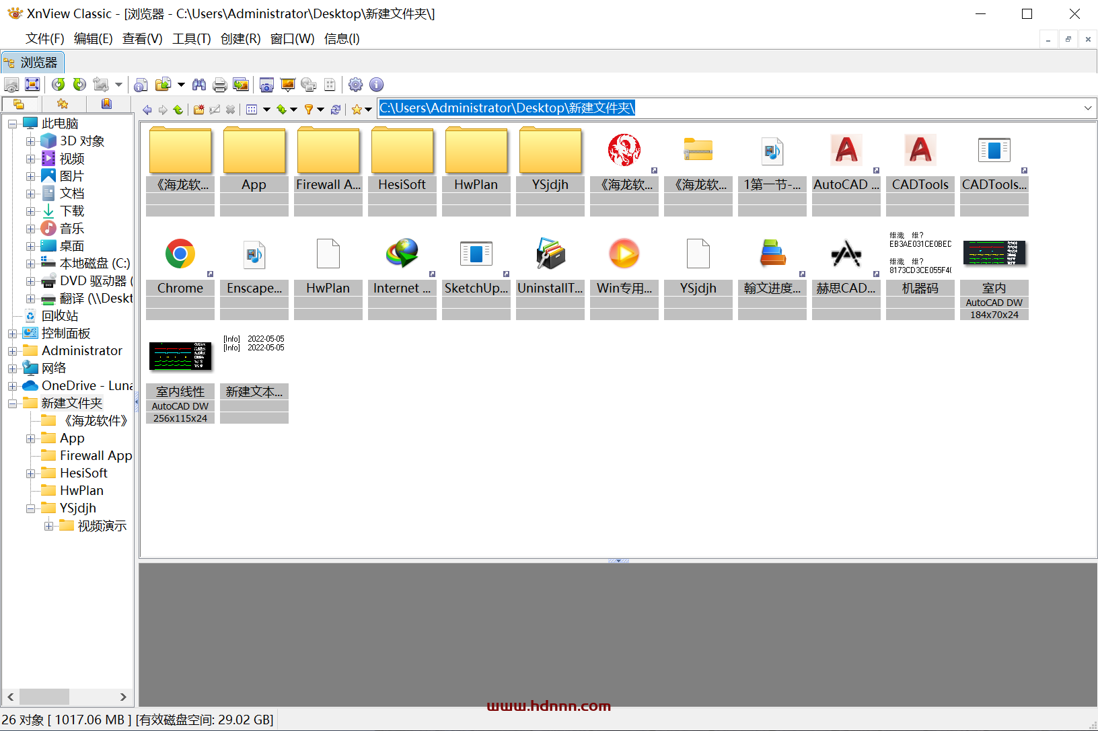This screenshot has height=731, width=1098.
Task: Click the sort order green arrows icon
Action: pos(281,110)
